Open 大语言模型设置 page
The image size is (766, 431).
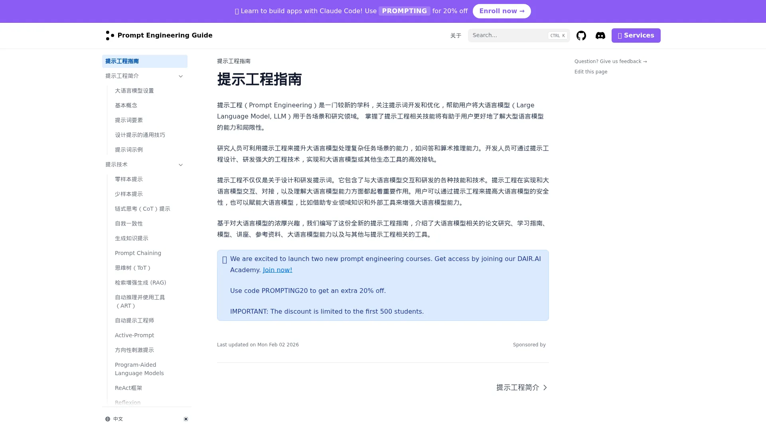149,91
